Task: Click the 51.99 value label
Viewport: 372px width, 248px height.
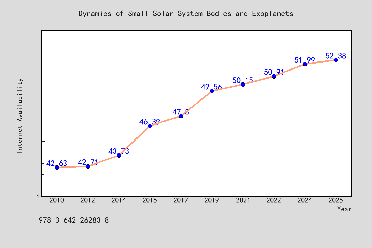Action: coord(305,60)
